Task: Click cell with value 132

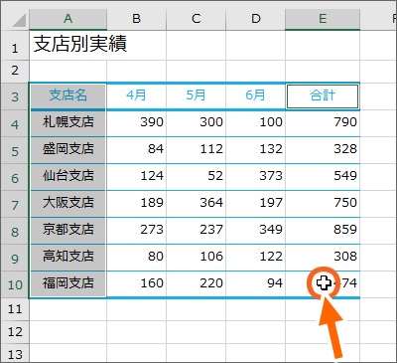Action: pyautogui.click(x=255, y=150)
